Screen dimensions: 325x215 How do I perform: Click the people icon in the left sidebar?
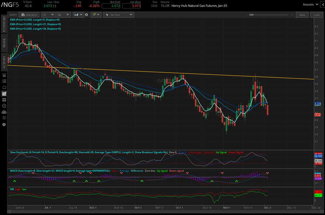[x=4, y=112]
